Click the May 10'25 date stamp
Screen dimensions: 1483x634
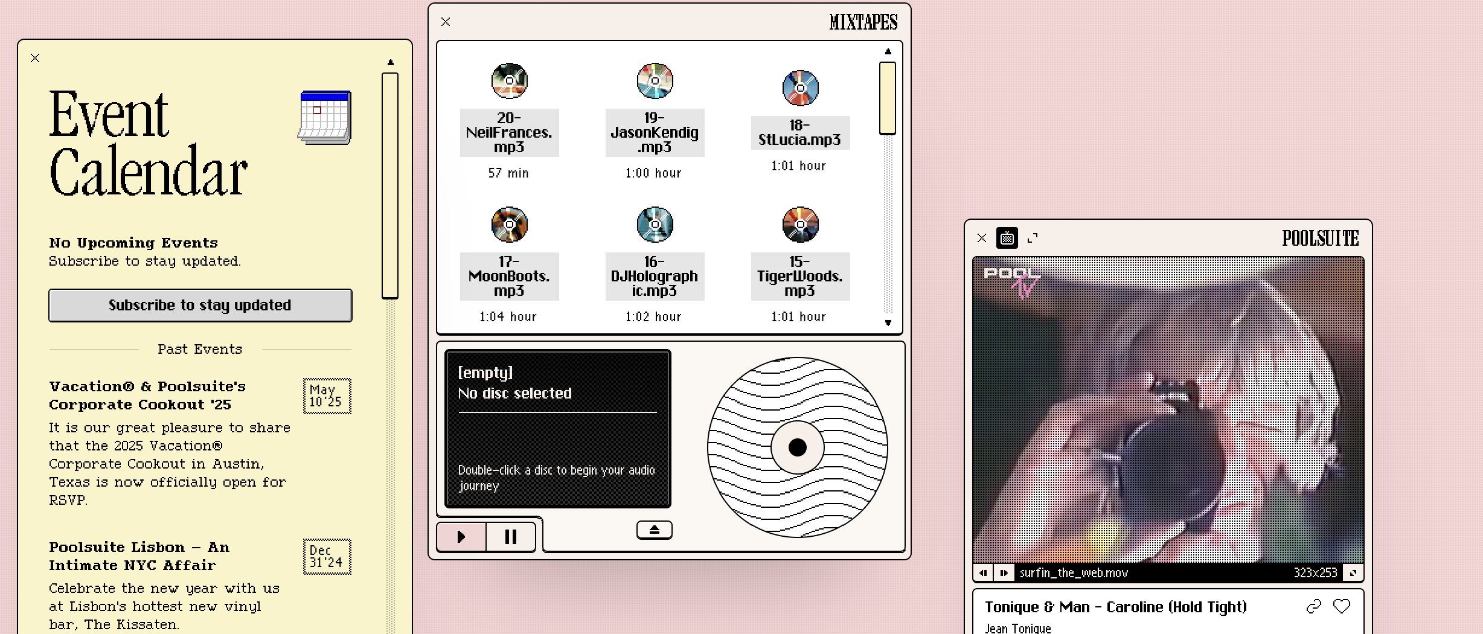327,396
